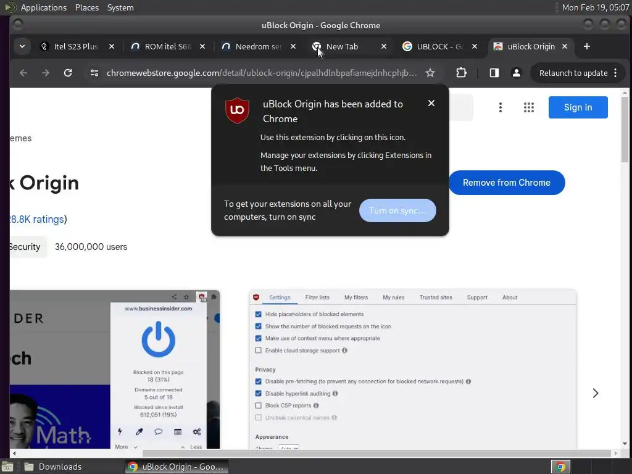Close the Itel S23 Plus tab
The height and width of the screenshot is (474, 632).
(x=112, y=46)
